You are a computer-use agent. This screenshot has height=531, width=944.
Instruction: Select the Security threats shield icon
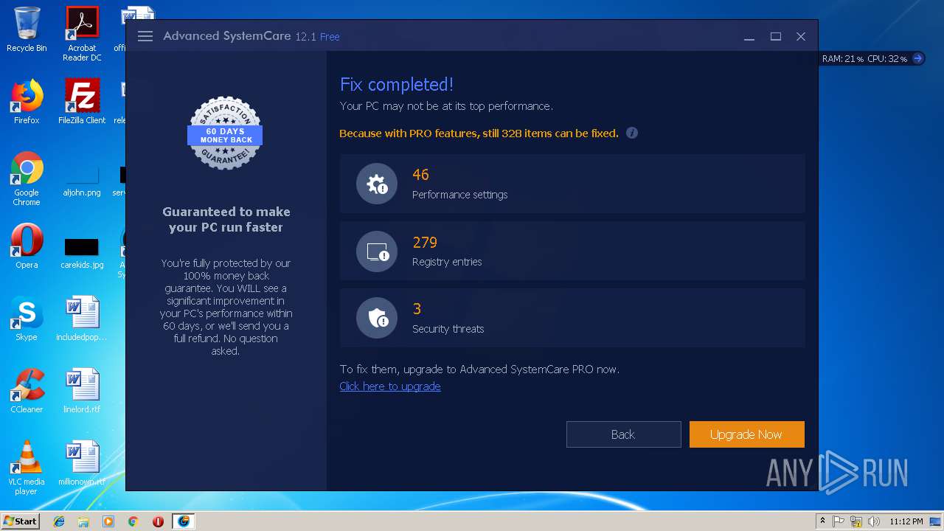[x=377, y=318]
